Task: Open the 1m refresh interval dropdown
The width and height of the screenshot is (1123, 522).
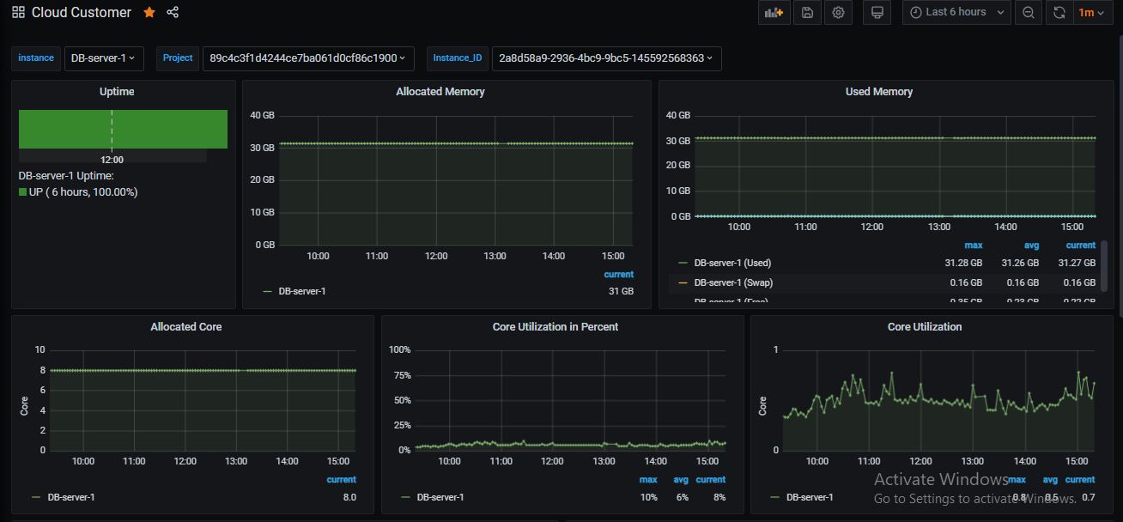Action: coord(1091,12)
